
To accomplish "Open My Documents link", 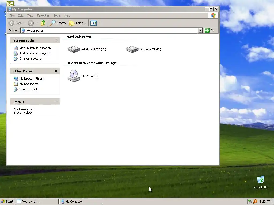I will (x=29, y=84).
